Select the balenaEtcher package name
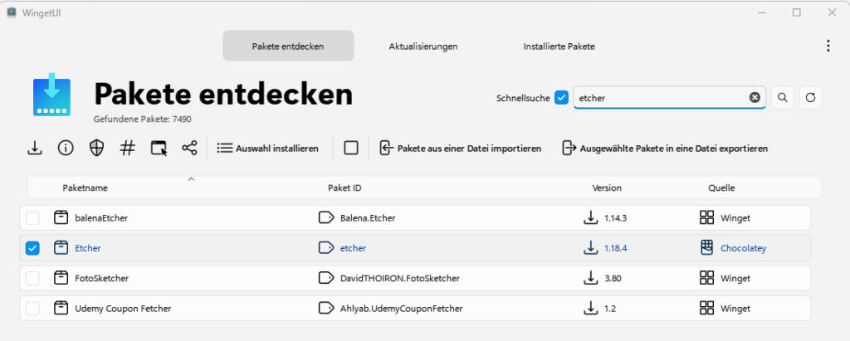 coord(101,218)
